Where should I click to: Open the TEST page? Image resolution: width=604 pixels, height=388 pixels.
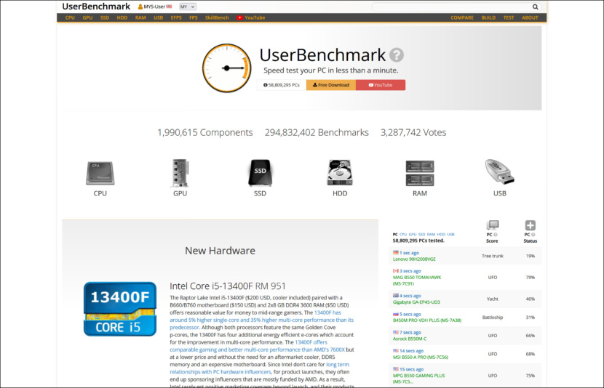509,17
